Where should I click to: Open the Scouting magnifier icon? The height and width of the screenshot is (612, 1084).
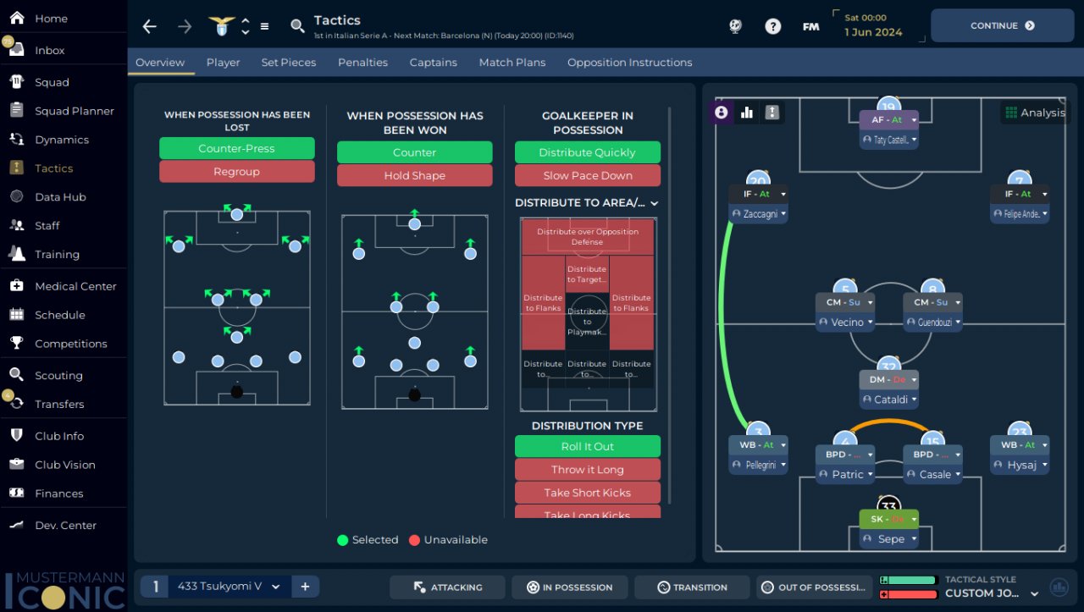click(16, 375)
